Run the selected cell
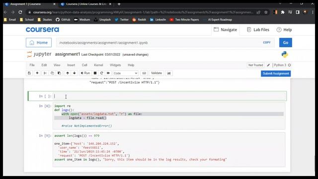 [x=85, y=73]
